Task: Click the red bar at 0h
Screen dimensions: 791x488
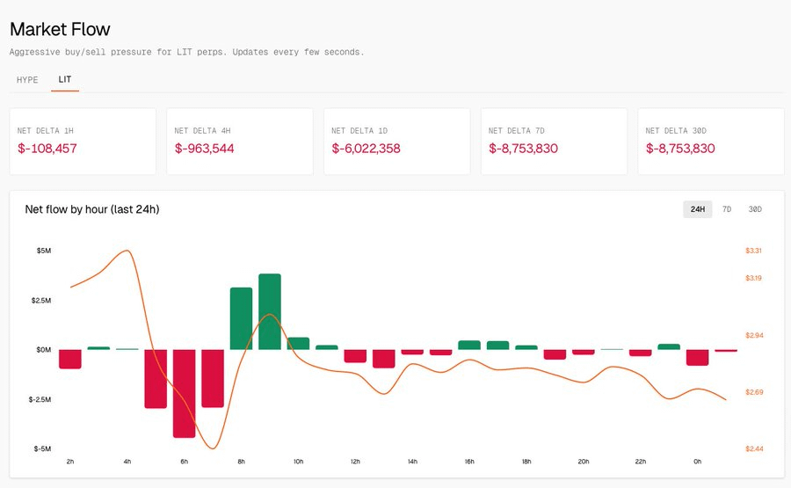Action: pos(698,357)
